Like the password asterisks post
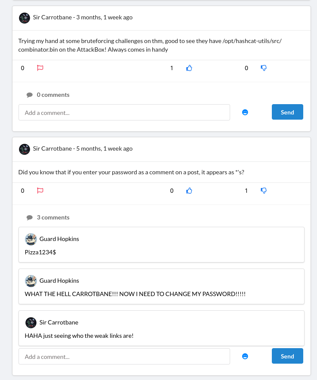317x380 pixels. (189, 191)
